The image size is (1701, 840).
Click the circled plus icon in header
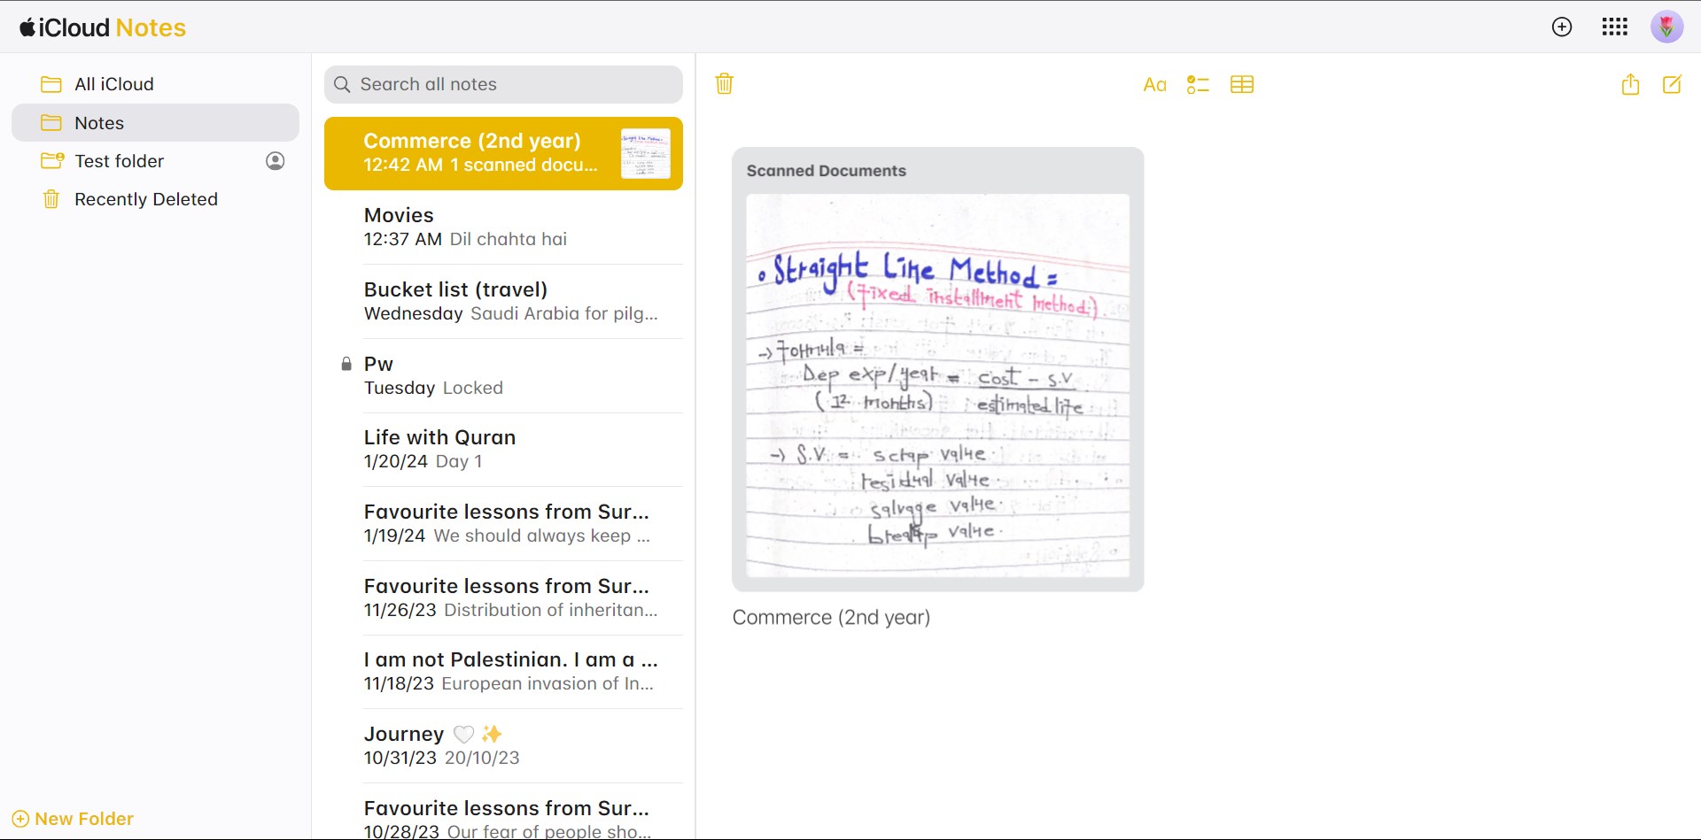(x=1562, y=27)
